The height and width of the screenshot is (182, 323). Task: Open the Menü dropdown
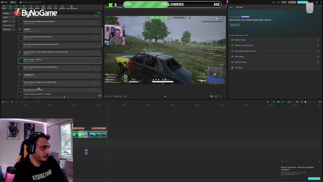click(13, 2)
